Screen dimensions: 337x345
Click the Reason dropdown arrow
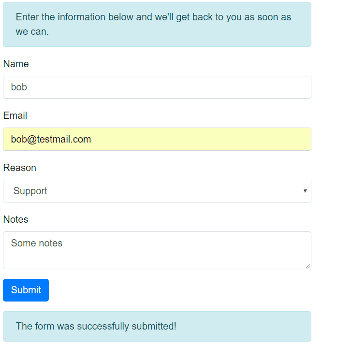[x=305, y=191]
